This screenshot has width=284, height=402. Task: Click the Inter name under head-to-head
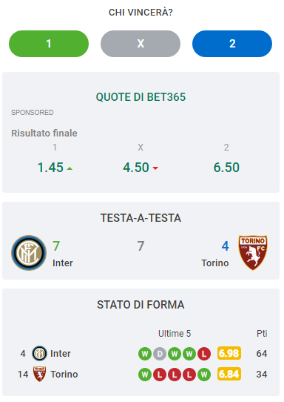(63, 263)
